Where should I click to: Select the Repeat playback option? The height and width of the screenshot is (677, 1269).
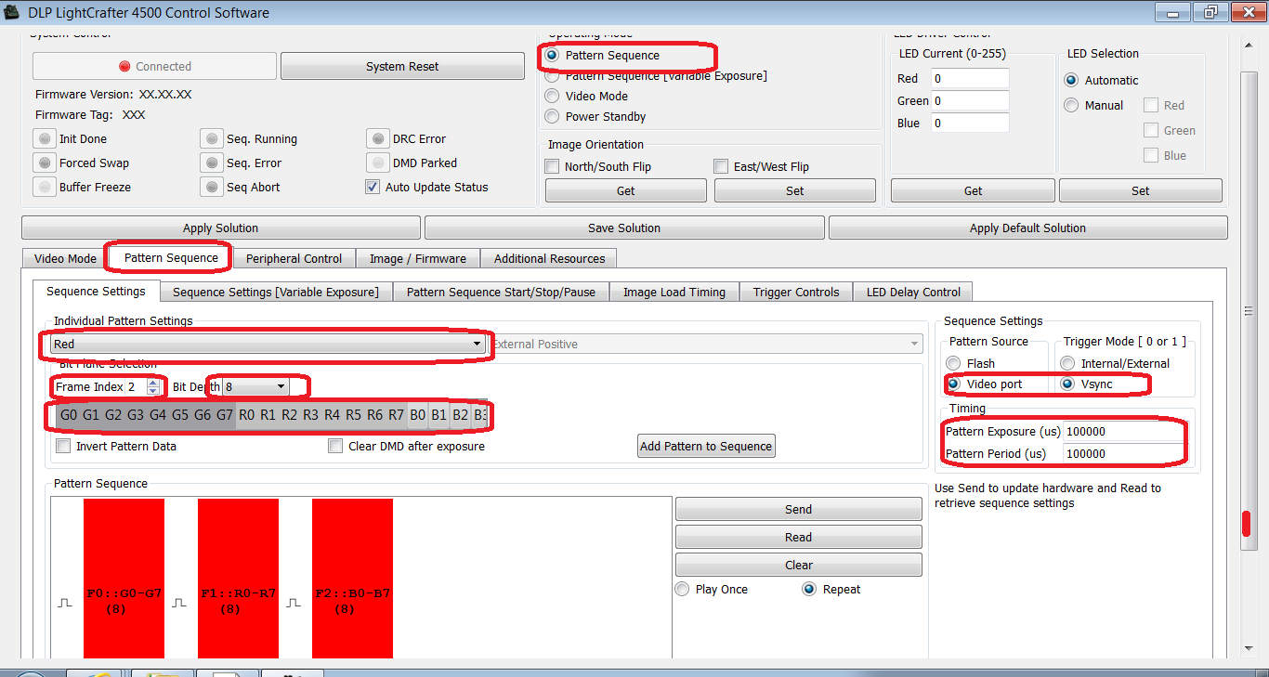tap(809, 590)
